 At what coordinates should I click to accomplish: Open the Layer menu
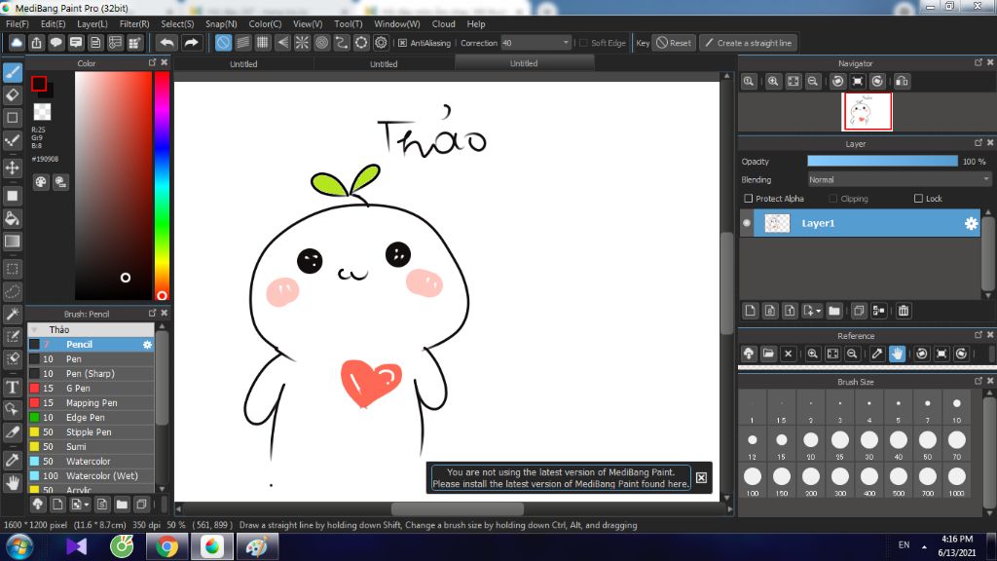pyautogui.click(x=92, y=23)
